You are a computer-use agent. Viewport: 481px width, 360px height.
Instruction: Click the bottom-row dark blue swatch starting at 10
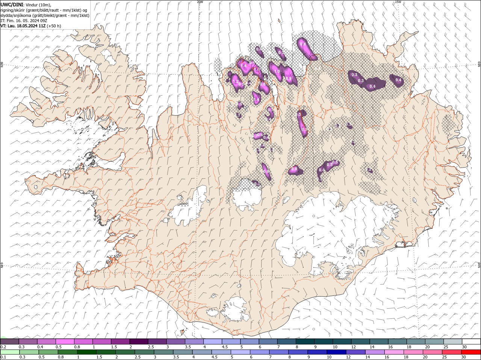[336, 352]
